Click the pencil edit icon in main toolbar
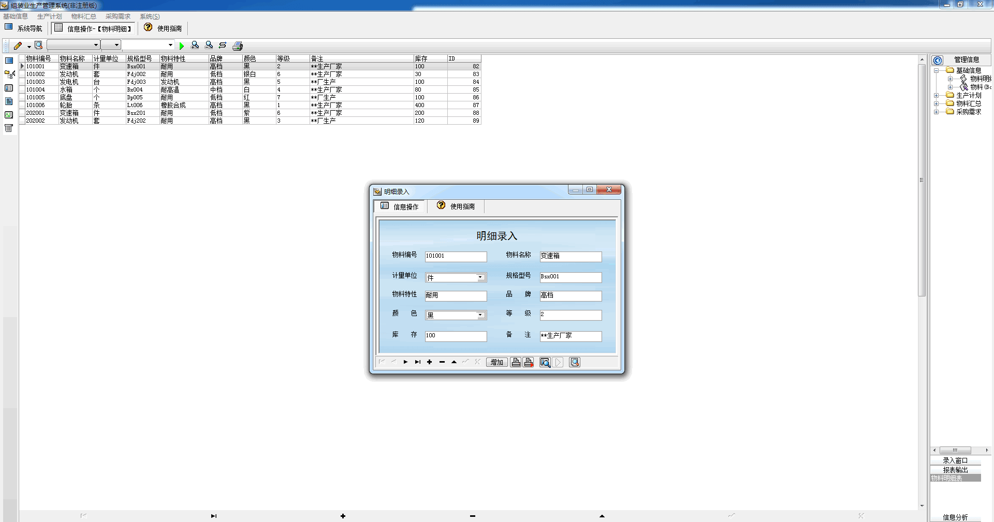The image size is (994, 522). click(x=18, y=46)
